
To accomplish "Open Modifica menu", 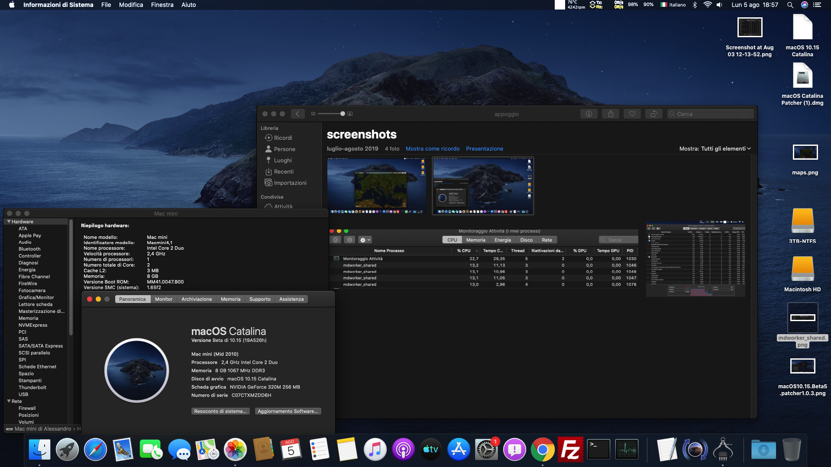I will coord(131,5).
